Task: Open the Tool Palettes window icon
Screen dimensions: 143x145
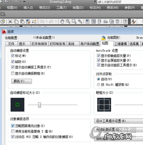Action: tap(99, 21)
